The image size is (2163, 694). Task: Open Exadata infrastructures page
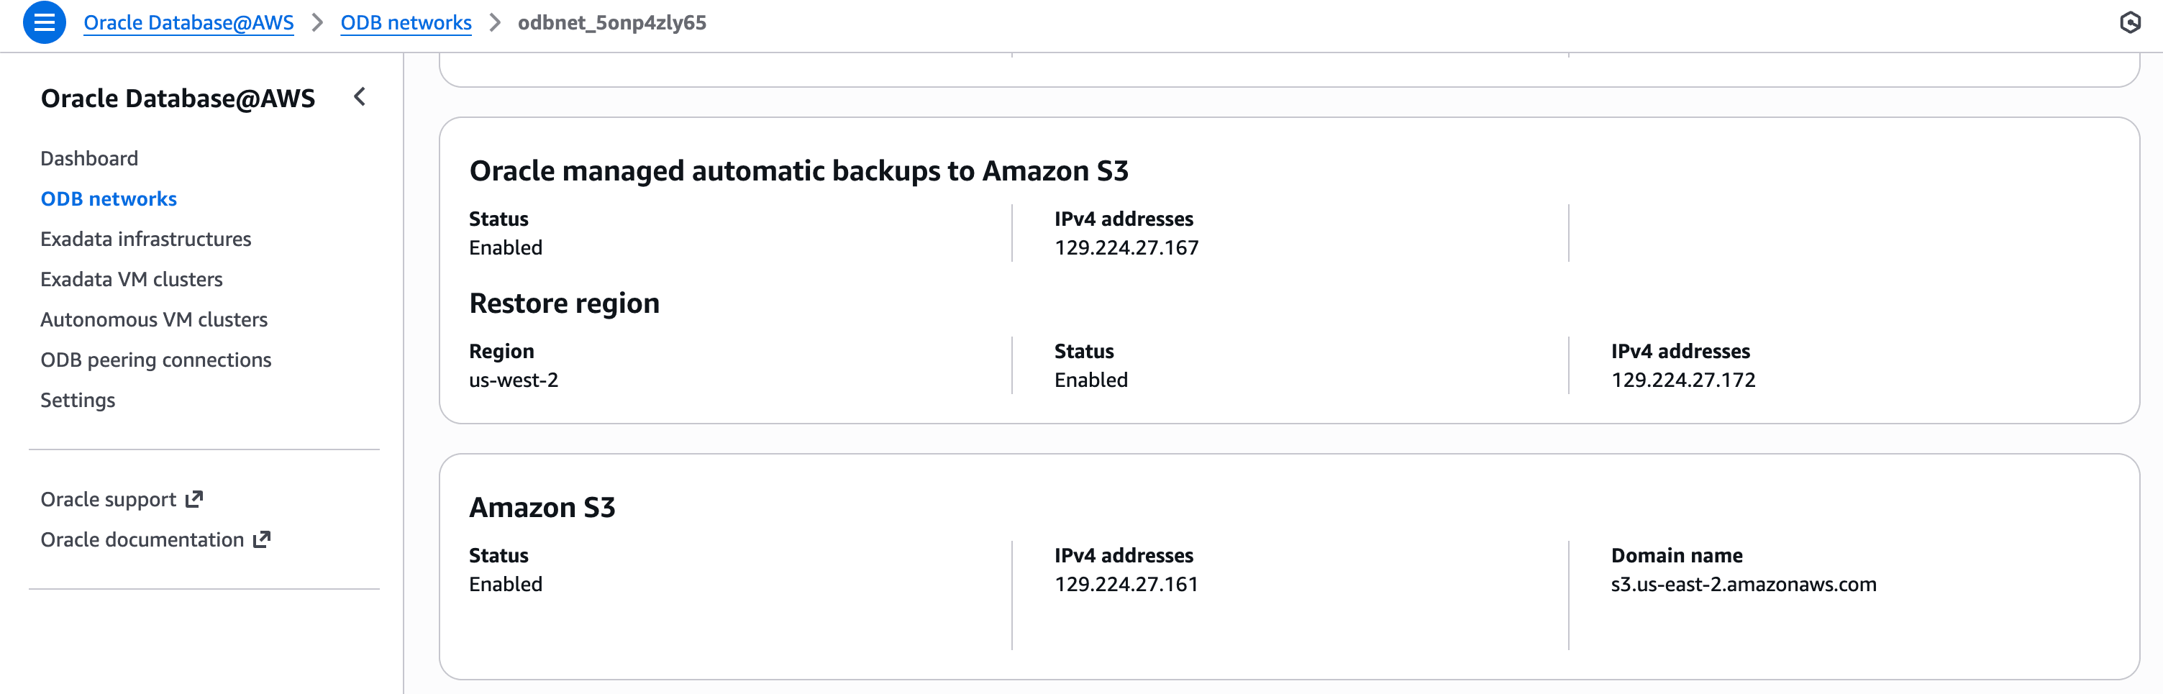(x=145, y=238)
